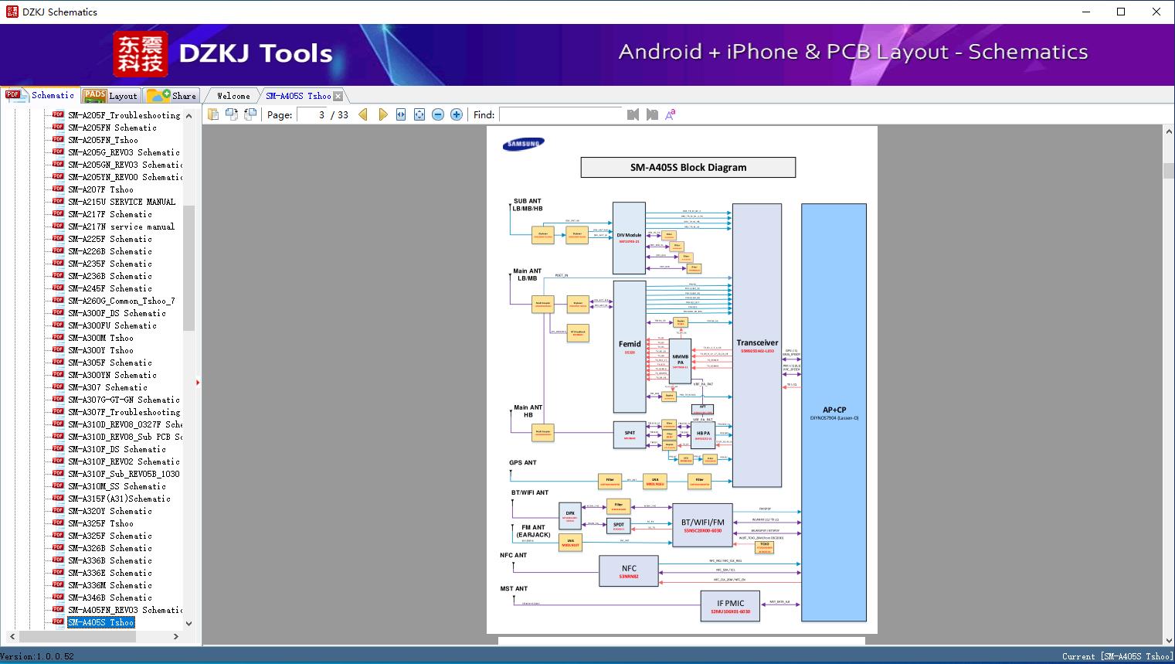The width and height of the screenshot is (1175, 664).
Task: Click the PDF icon beside SM-A405FN_REV03 Schematic
Action: coord(58,610)
